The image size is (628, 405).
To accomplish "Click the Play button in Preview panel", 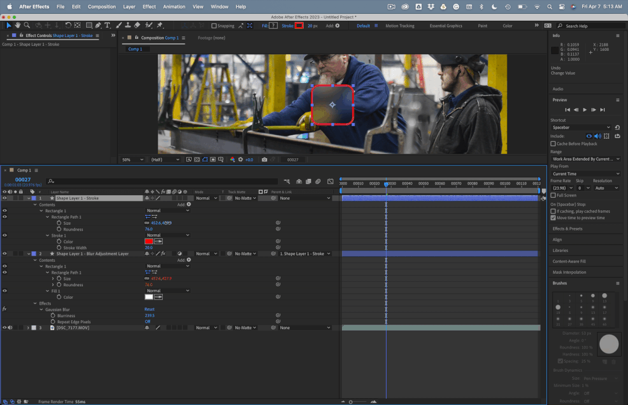I will pos(585,110).
